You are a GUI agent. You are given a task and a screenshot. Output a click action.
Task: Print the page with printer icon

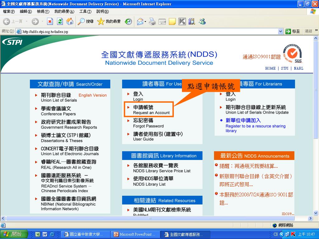click(x=152, y=21)
